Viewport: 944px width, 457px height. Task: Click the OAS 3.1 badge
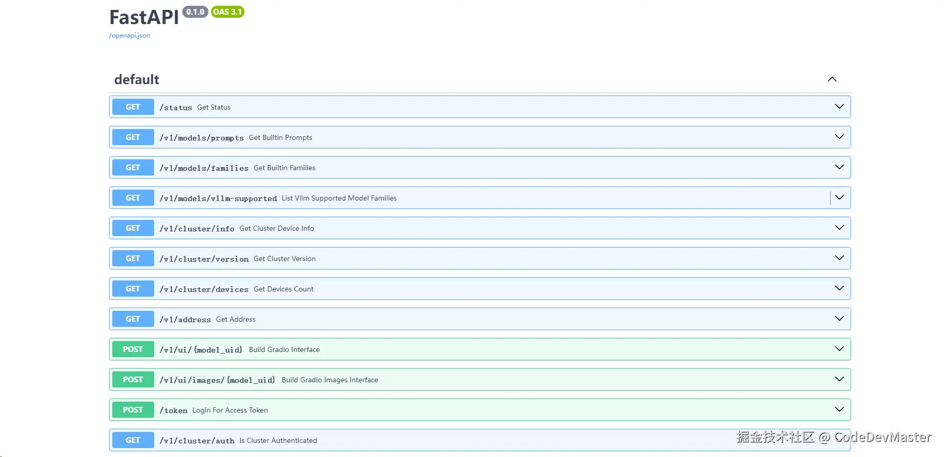(228, 12)
